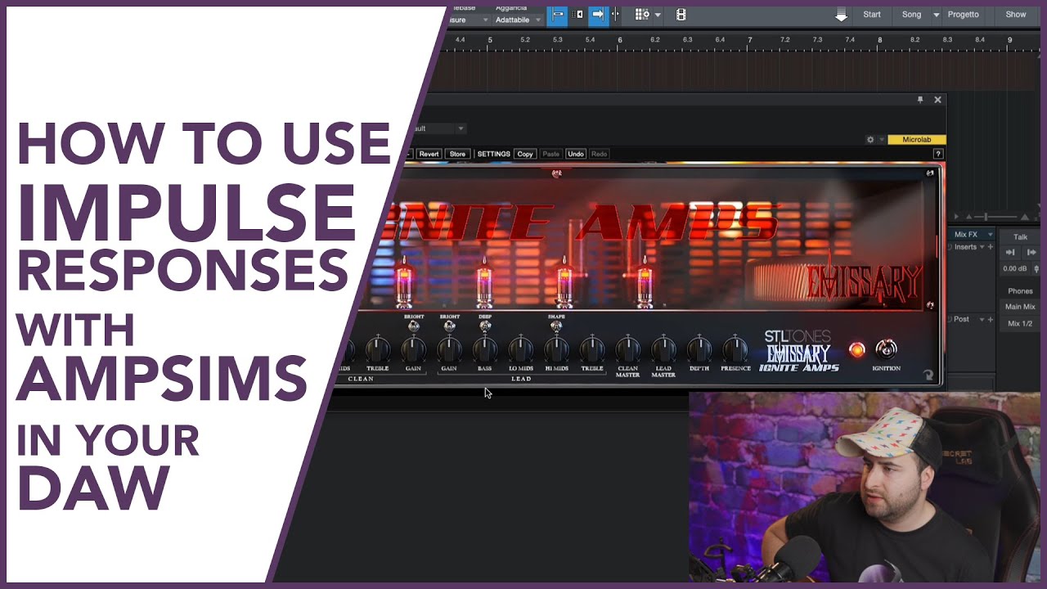Expand the quantize panel options arrow

click(x=657, y=15)
